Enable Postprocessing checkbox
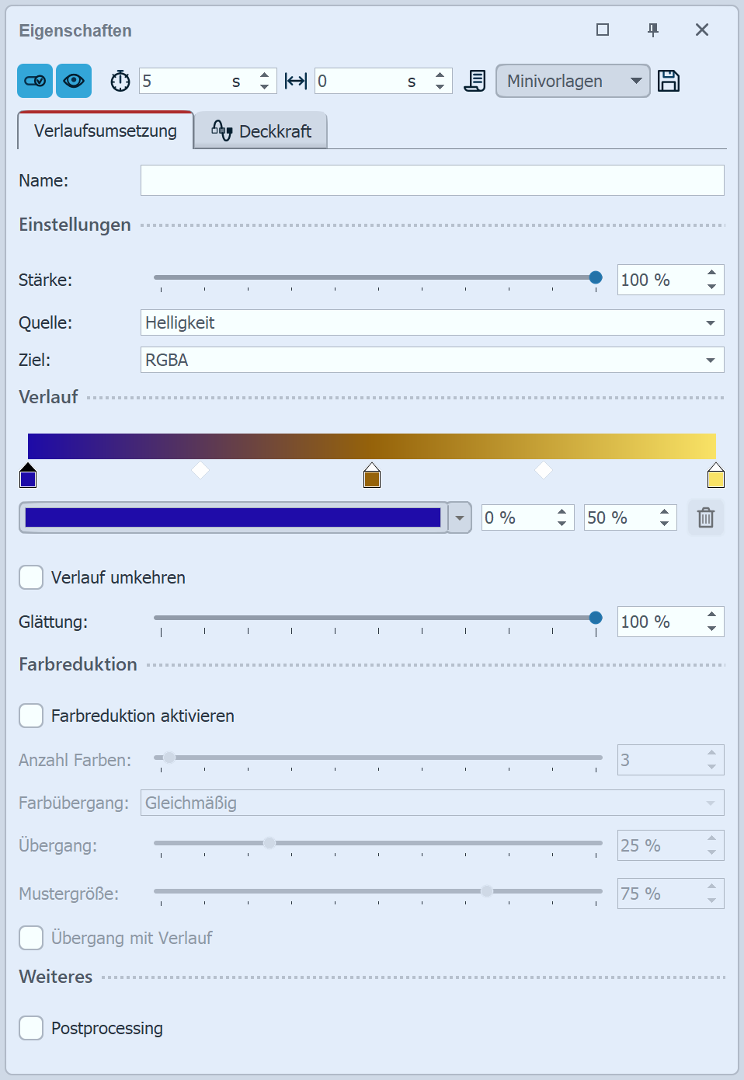 (x=31, y=1028)
